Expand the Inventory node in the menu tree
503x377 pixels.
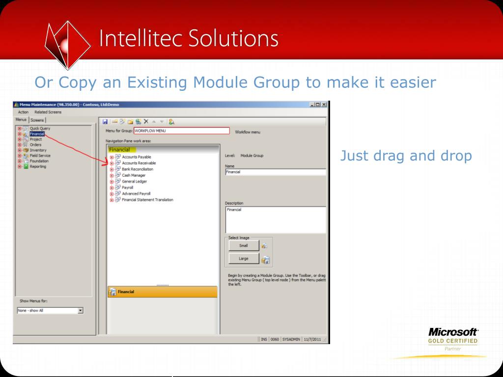[x=20, y=150]
